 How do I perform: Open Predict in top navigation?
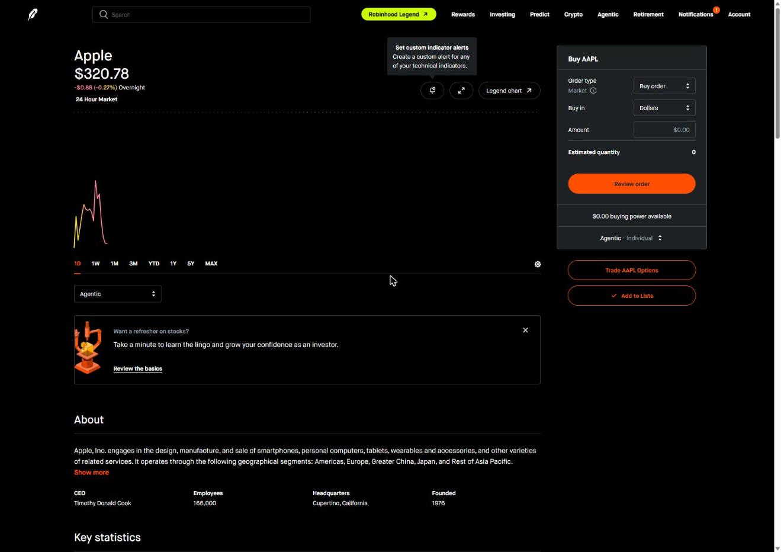click(539, 14)
